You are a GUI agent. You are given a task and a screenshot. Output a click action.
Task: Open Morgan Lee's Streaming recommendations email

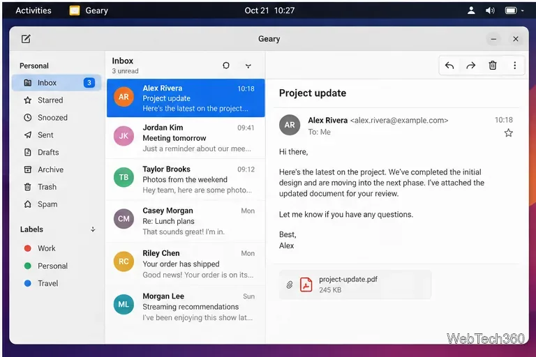click(186, 306)
